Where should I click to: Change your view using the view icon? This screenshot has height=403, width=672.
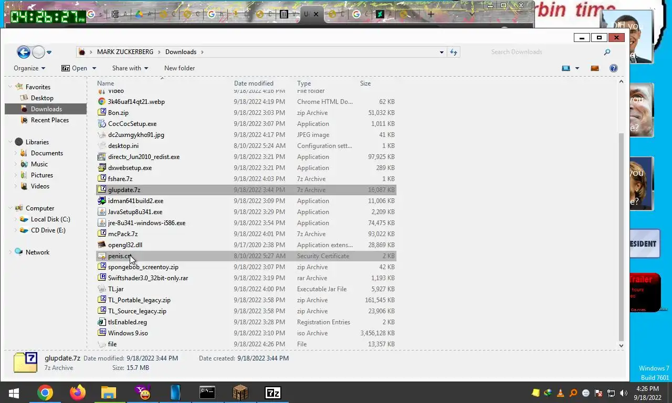pos(566,68)
